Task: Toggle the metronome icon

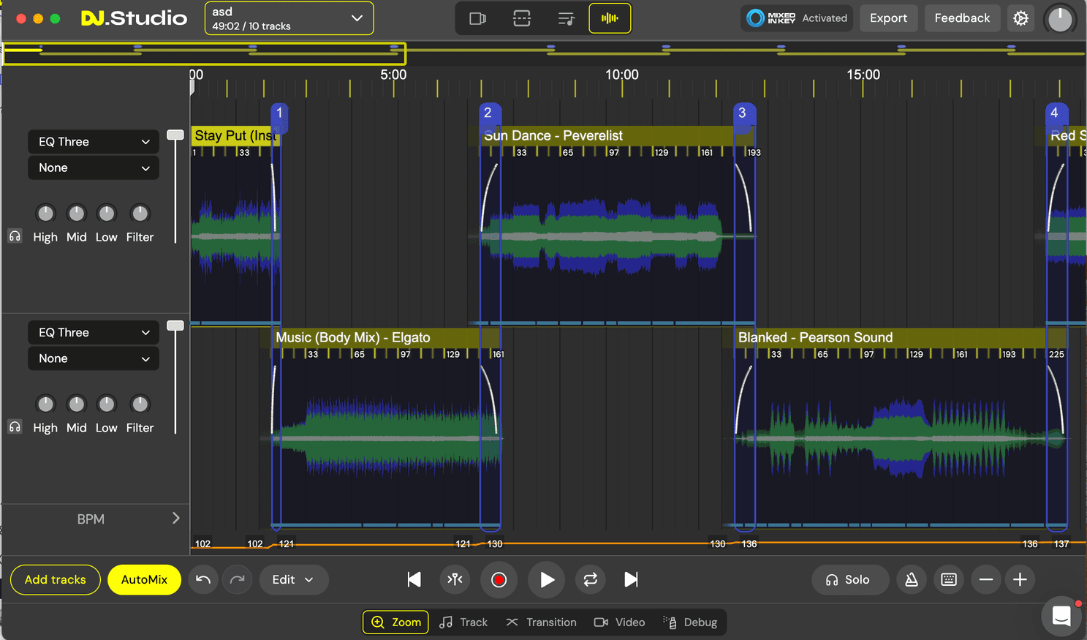Action: [x=912, y=579]
